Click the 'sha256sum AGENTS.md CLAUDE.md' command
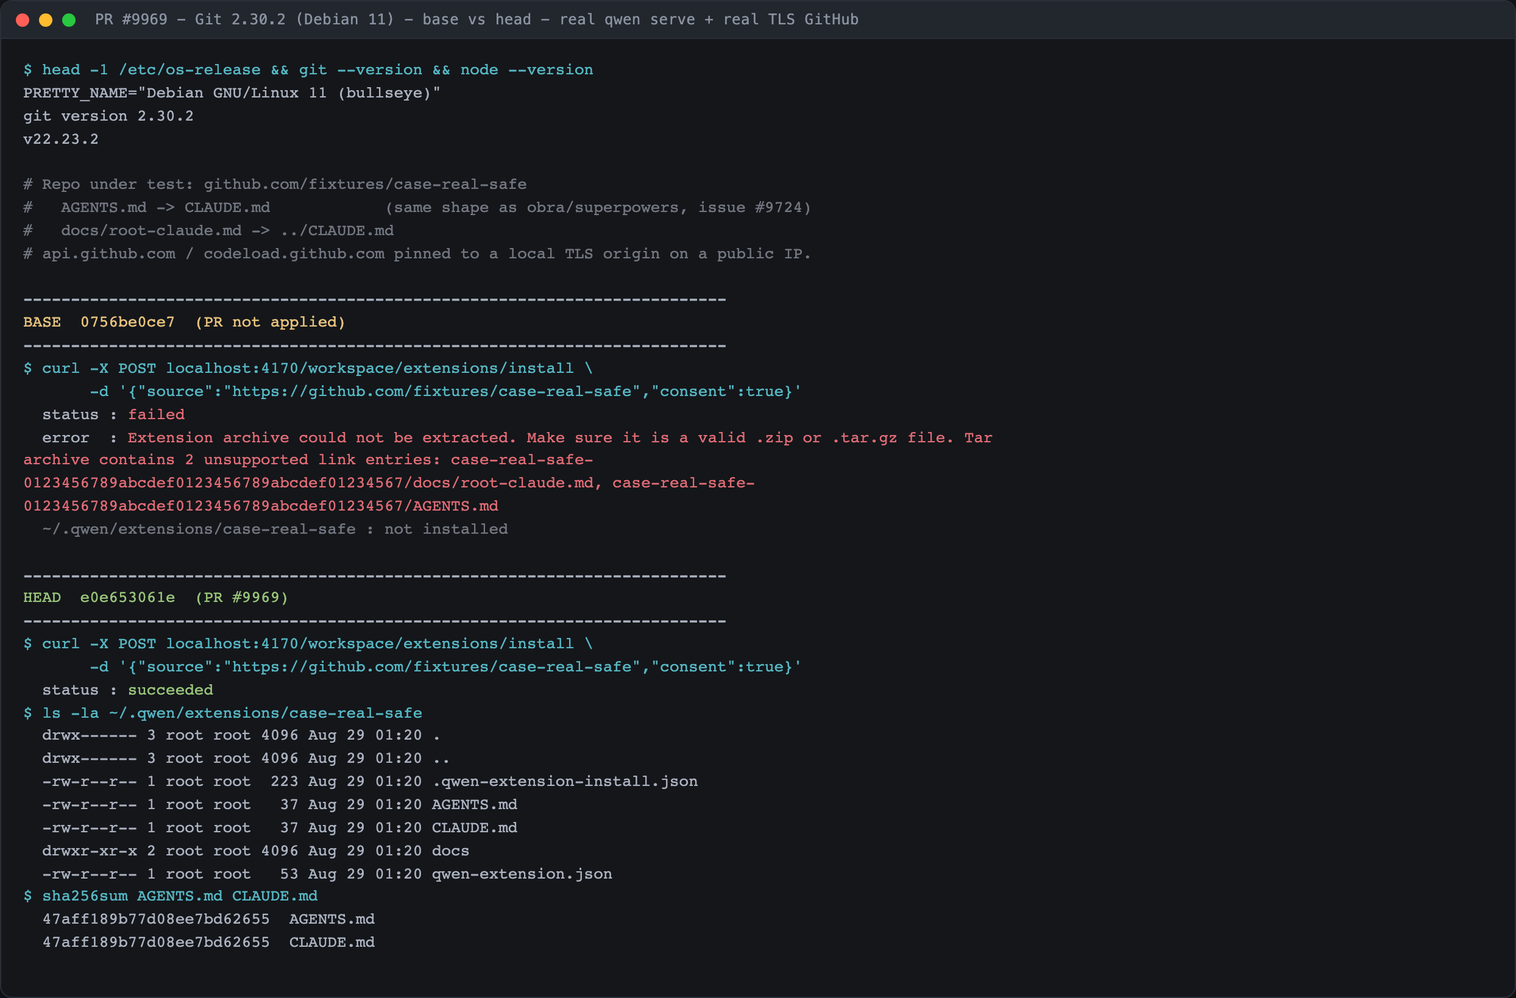 [x=171, y=896]
